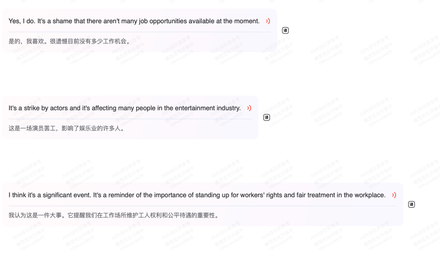Screen dimensions: 440x265
Task: Play audio for the significant event message
Action: (x=394, y=195)
